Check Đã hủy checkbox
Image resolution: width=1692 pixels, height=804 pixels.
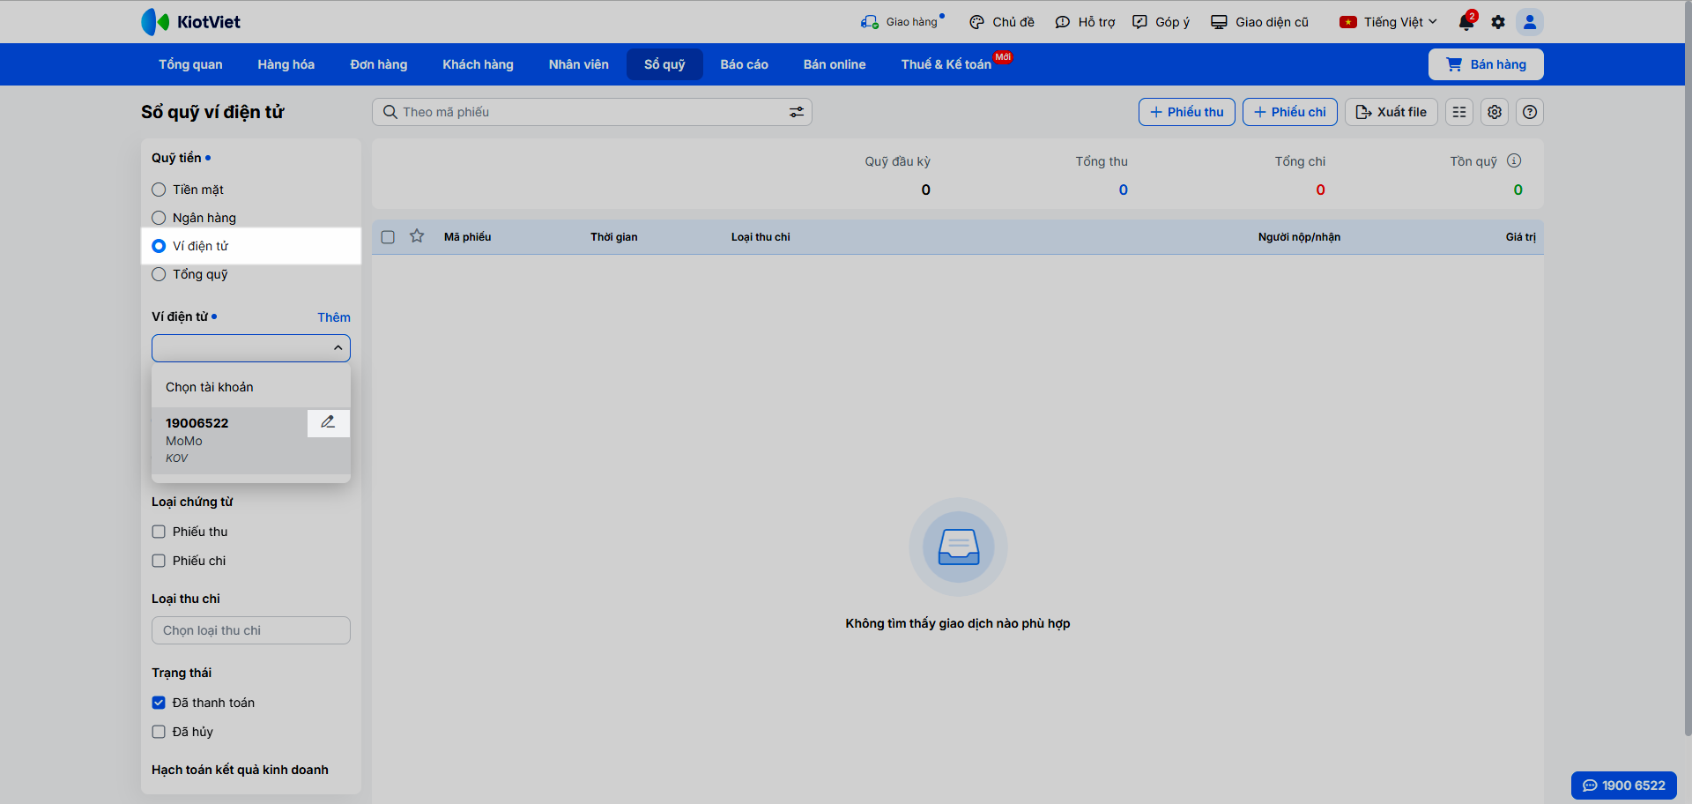(159, 732)
